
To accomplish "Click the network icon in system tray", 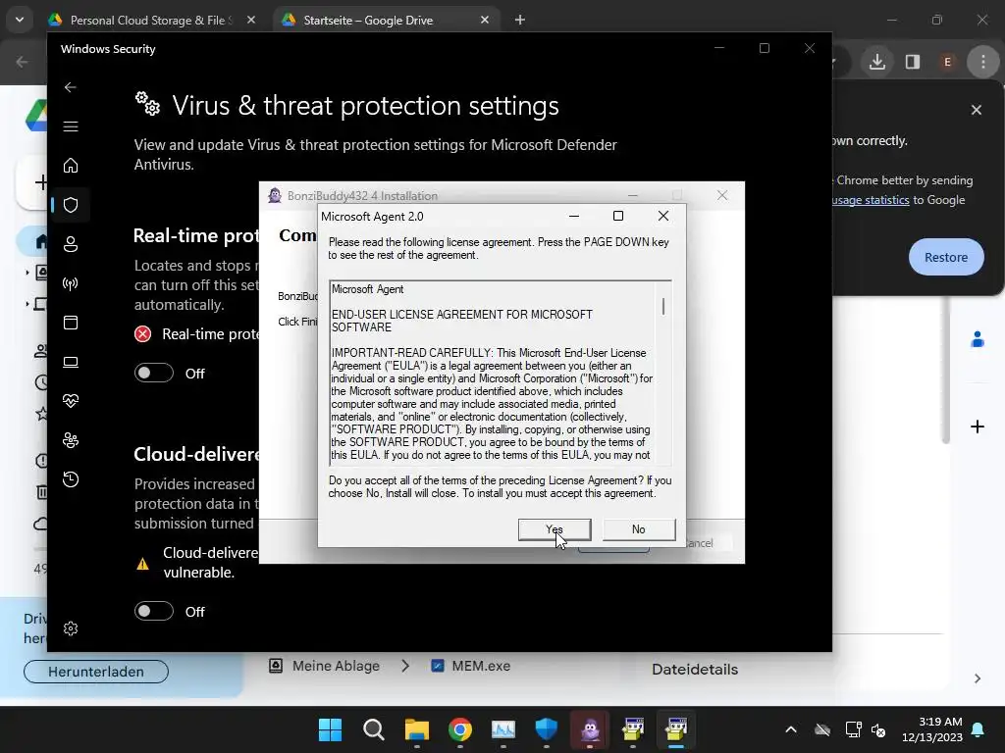I will (x=853, y=729).
